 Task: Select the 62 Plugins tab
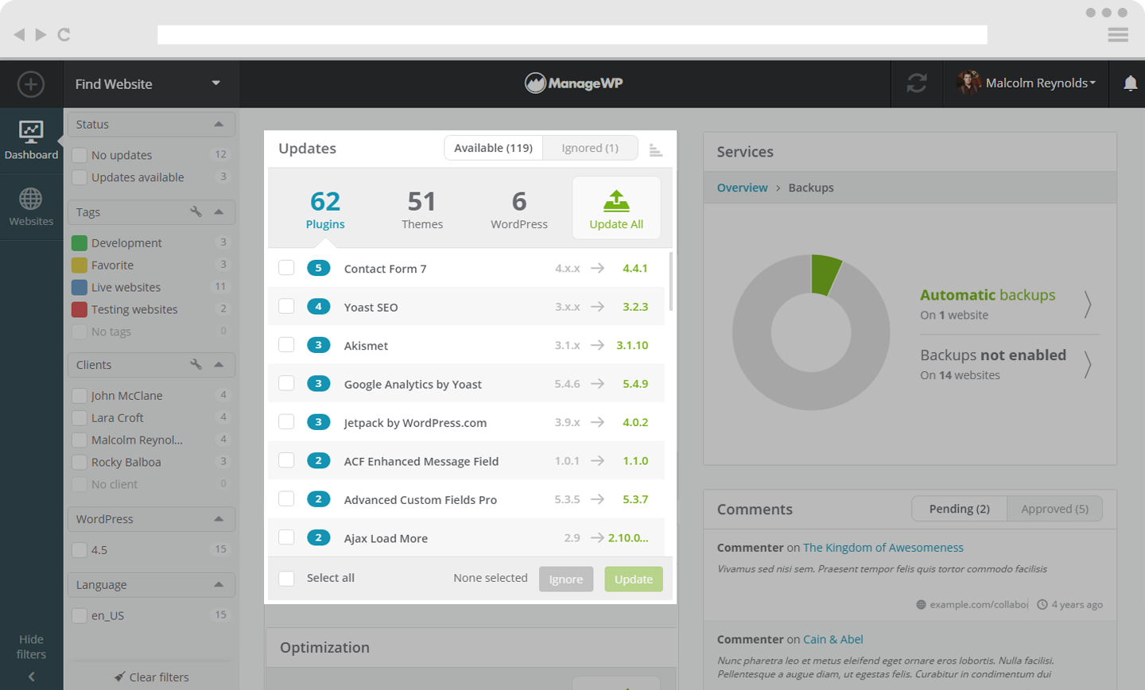(x=325, y=209)
